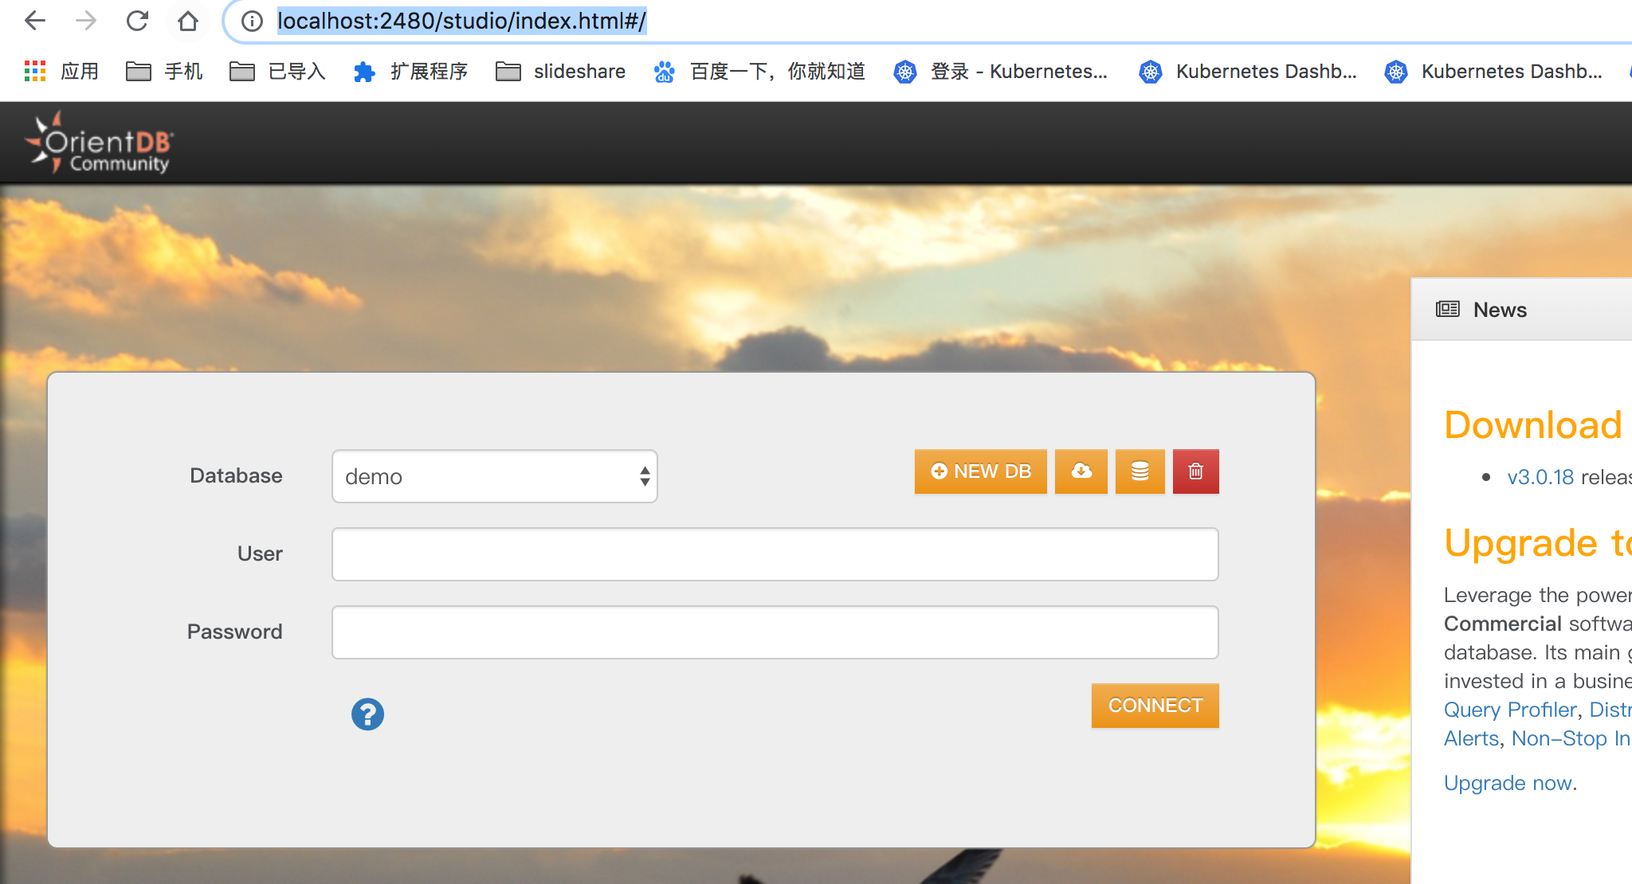
Task: Click the Upgrade now link
Action: point(1508,783)
